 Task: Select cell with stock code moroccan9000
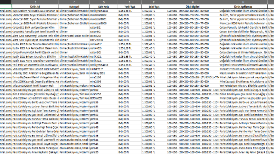(x=104, y=23)
